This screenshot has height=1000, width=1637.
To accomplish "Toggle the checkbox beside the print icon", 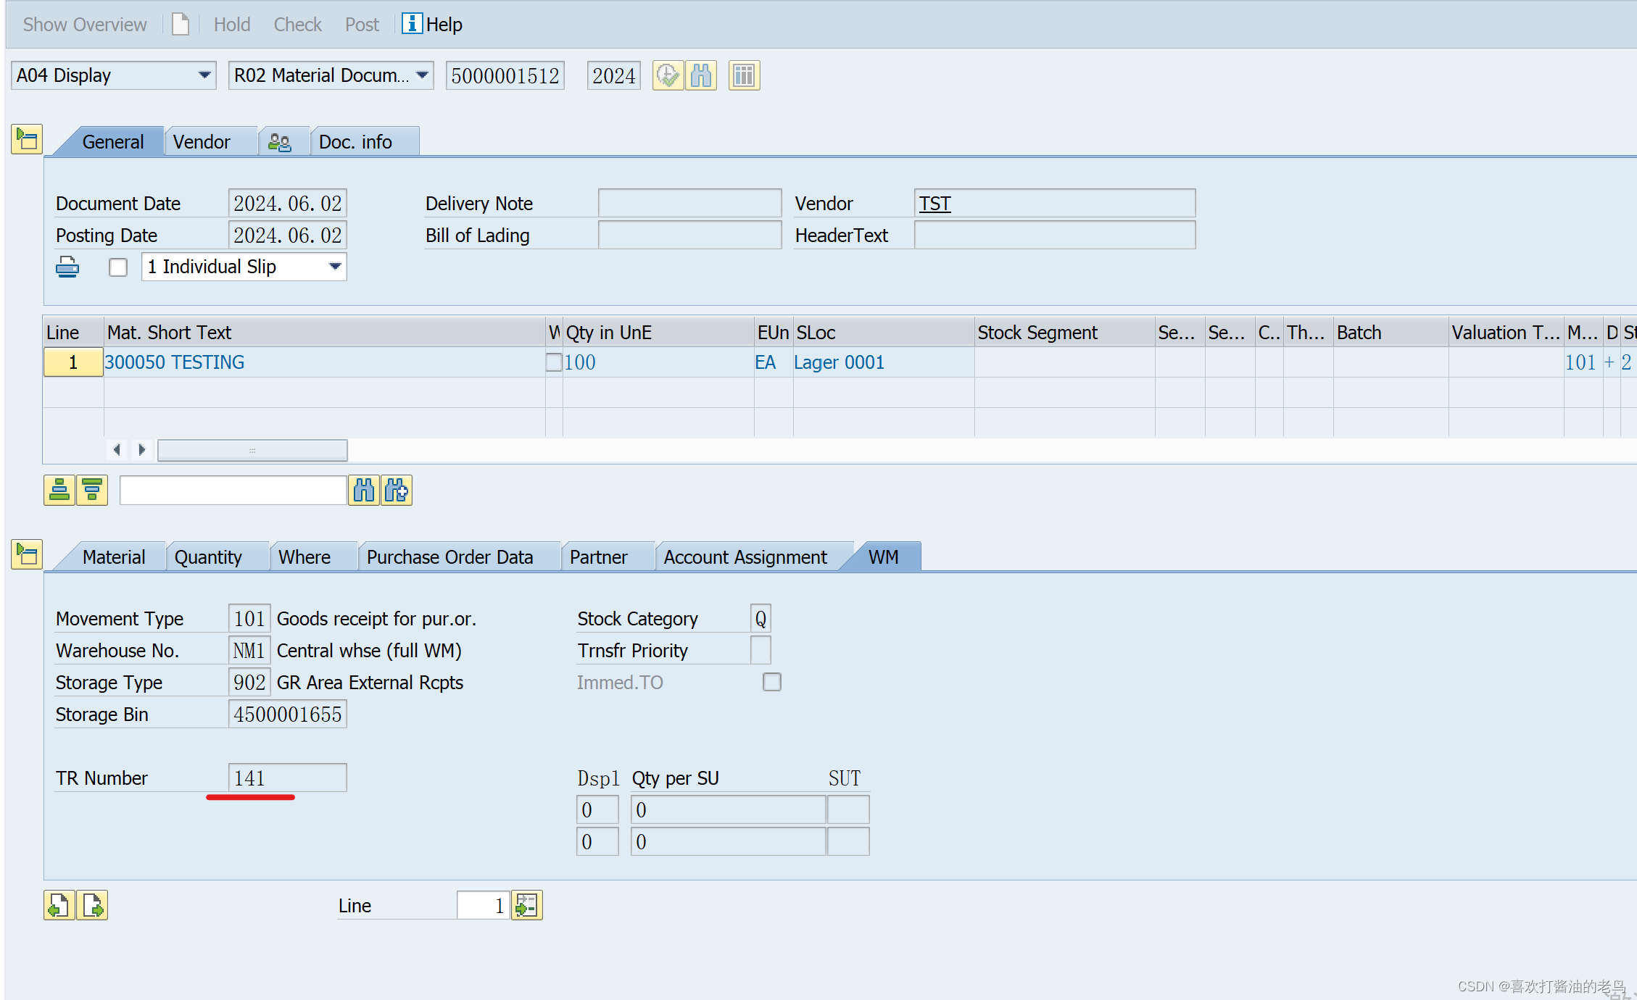I will pyautogui.click(x=117, y=267).
